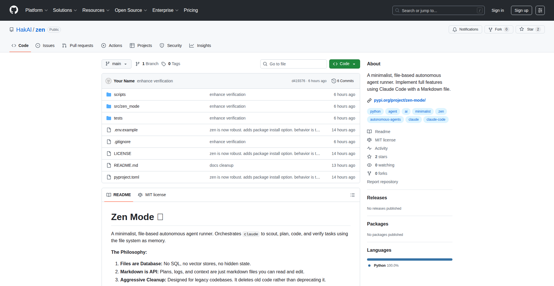
Task: Follow the pypi.org/project/zen-mode link
Action: tap(400, 100)
